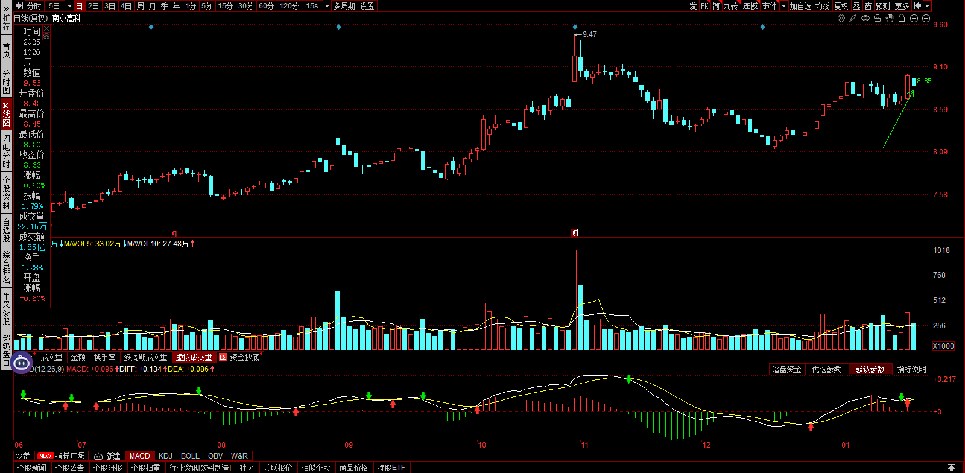Select the 60分 period
Screen dimensions: 965x473
pyautogui.click(x=266, y=6)
